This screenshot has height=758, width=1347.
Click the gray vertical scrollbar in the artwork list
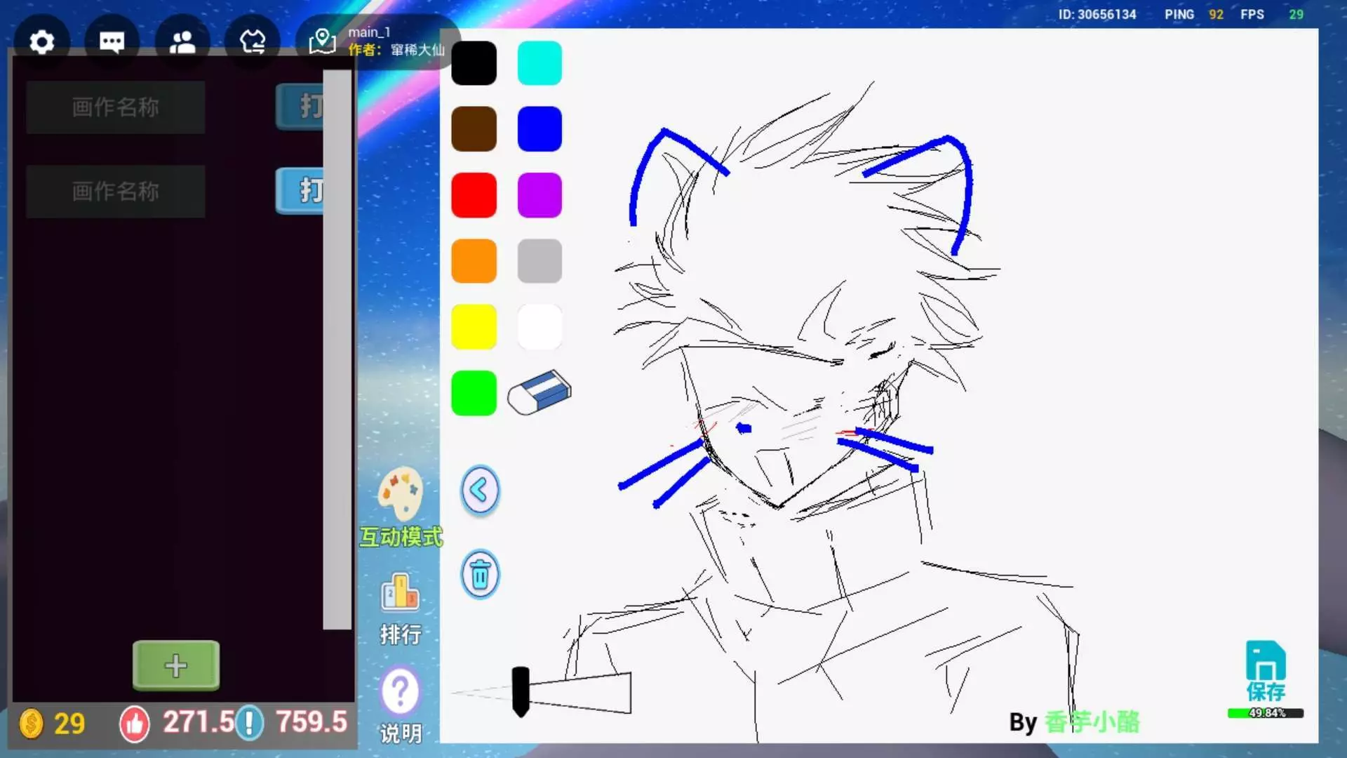click(x=337, y=351)
